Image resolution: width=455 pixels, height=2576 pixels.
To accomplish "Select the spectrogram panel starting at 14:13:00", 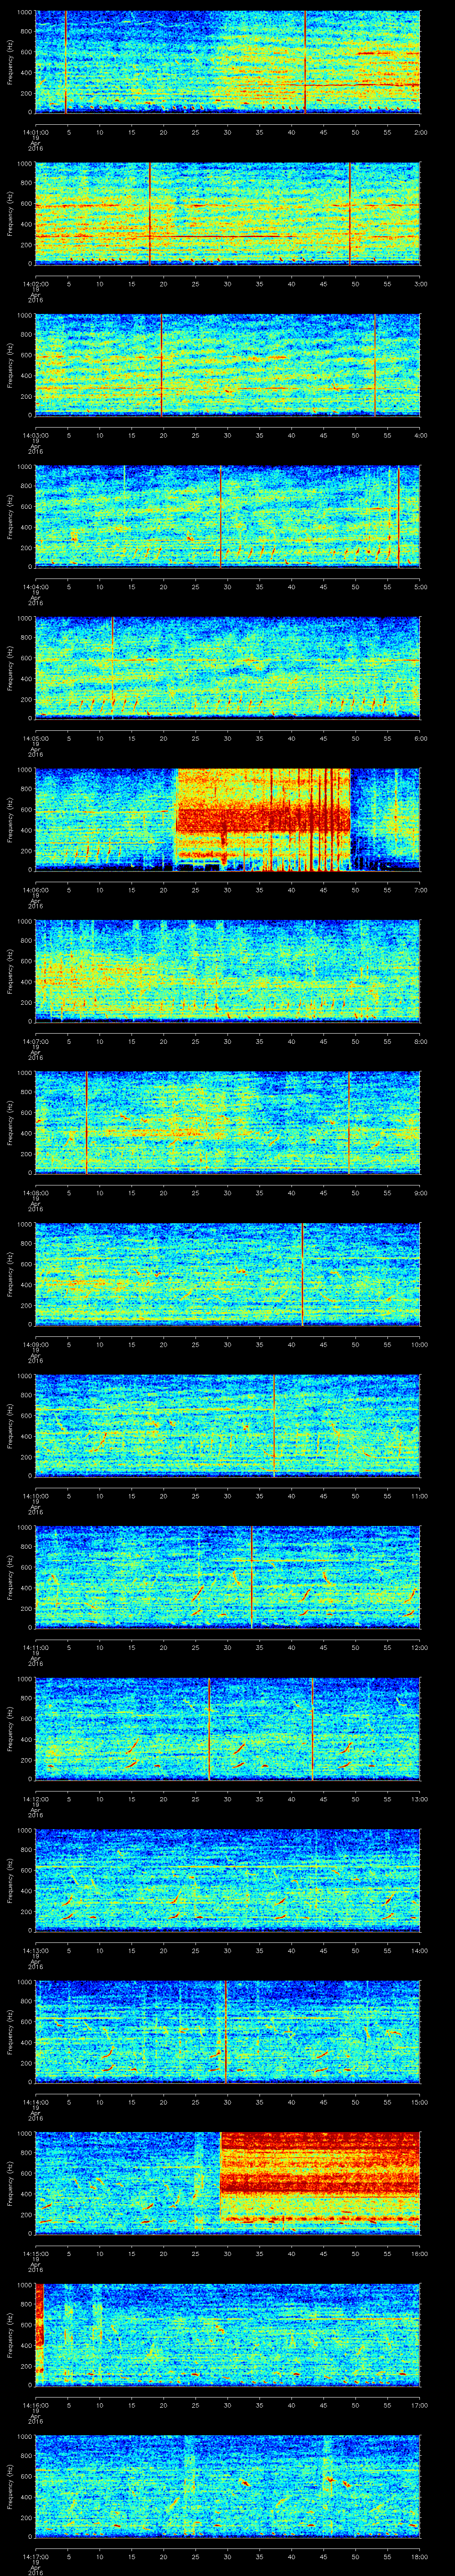I will [228, 1880].
